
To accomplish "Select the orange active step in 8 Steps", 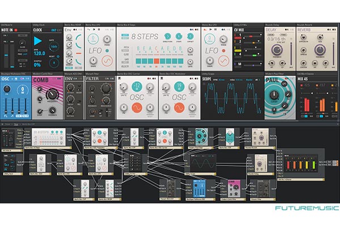I will point(156,61).
